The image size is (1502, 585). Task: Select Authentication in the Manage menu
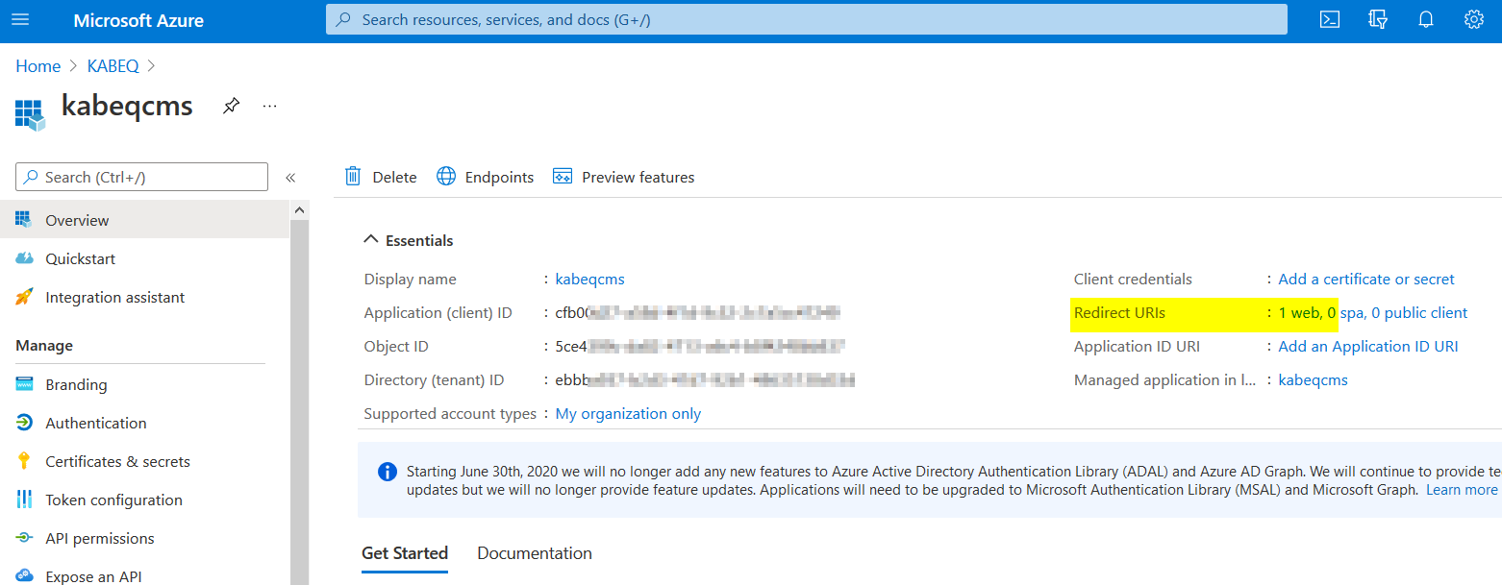(x=95, y=423)
